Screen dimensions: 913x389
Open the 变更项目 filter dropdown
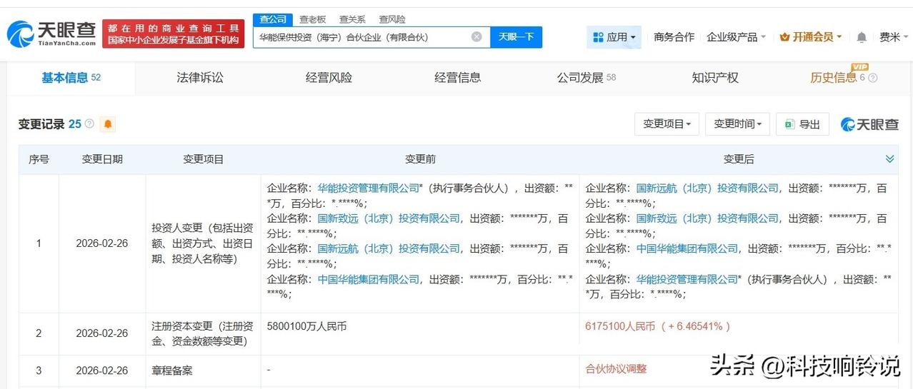[x=667, y=124]
